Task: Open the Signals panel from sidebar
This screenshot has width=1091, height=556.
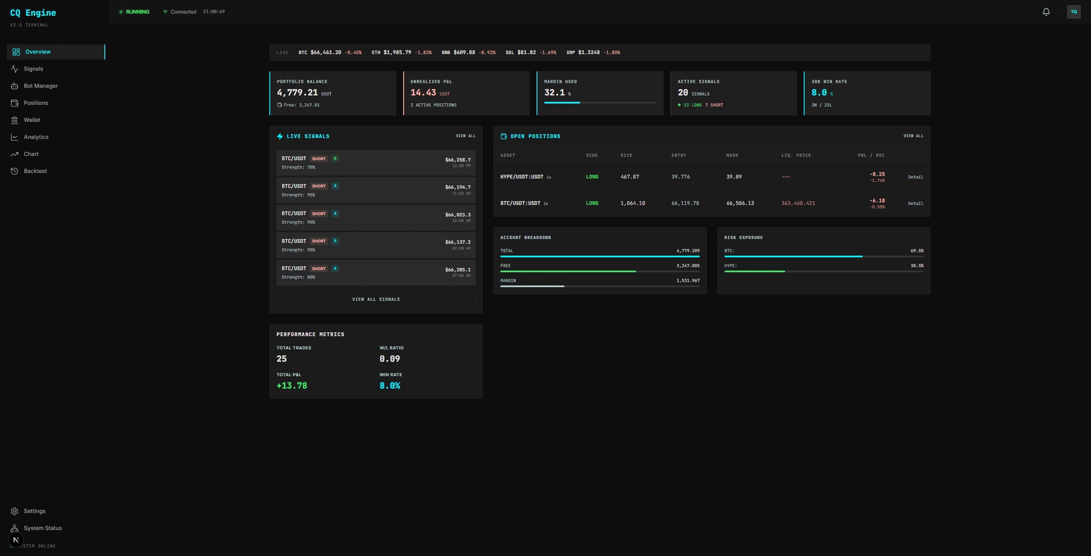Action: (x=15, y=69)
